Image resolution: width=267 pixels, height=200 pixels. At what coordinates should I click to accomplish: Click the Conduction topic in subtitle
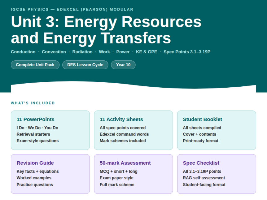[23, 52]
